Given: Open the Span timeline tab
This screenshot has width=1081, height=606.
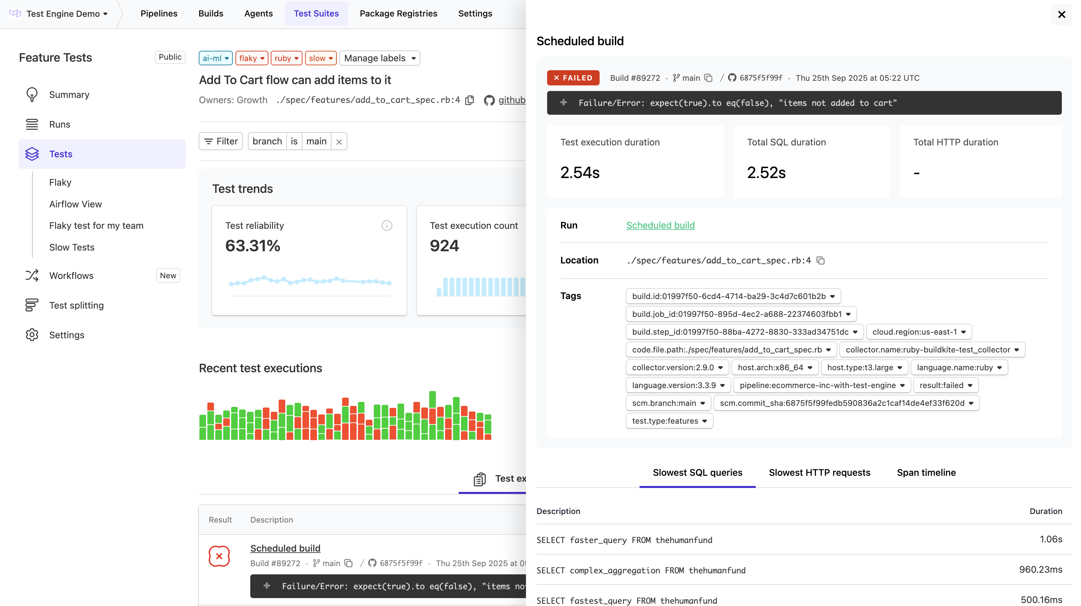Looking at the screenshot, I should click(926, 473).
